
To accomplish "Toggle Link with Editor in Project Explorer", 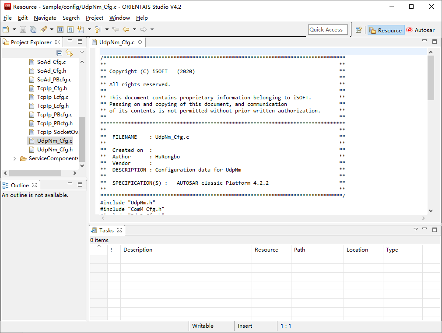I will 69,53.
